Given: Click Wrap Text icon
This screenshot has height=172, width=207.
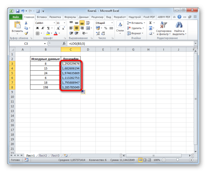Looking at the screenshot, I should click(88, 23).
